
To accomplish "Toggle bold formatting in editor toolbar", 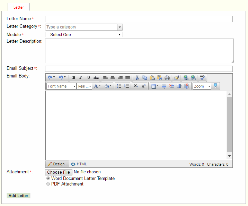I will tap(74, 77).
